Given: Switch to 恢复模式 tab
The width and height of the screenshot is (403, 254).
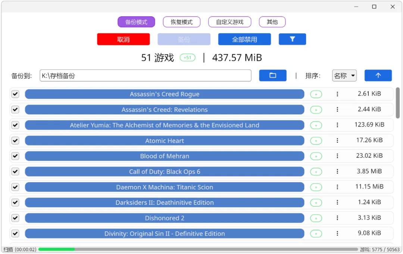Looking at the screenshot, I should click(181, 22).
